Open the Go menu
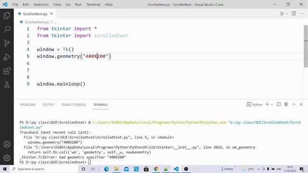The width and height of the screenshot is (308, 173). click(x=68, y=4)
